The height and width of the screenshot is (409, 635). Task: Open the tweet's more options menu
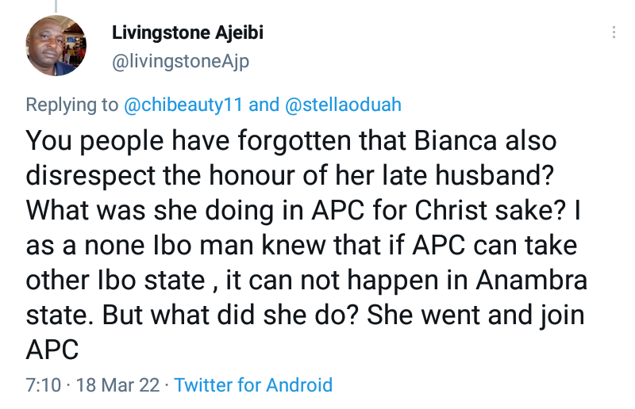pos(614,32)
